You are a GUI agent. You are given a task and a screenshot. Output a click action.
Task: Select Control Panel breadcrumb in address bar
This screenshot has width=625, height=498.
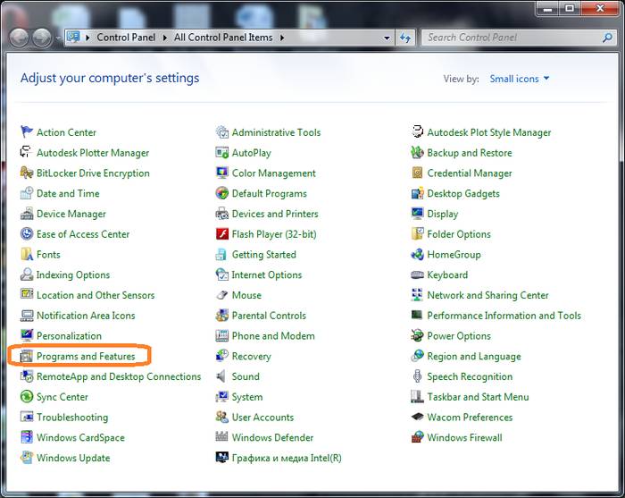pyautogui.click(x=126, y=38)
